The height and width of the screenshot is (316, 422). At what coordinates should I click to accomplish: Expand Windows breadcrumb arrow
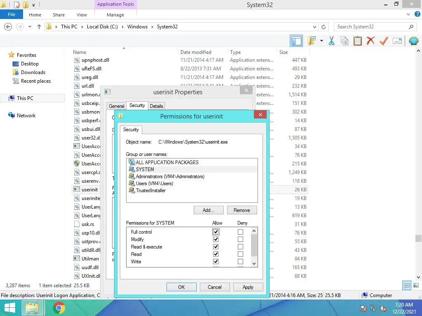[x=152, y=27]
